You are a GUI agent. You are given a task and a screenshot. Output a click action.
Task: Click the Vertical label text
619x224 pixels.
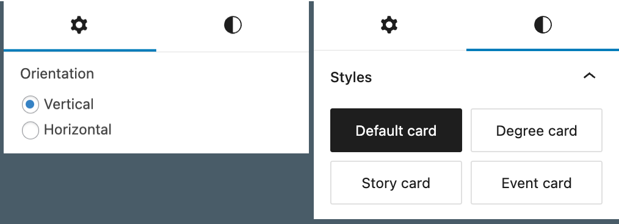[69, 104]
